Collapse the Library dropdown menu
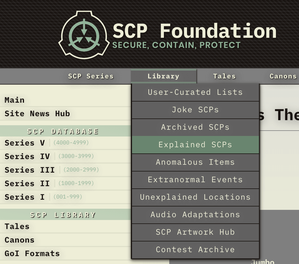 163,76
